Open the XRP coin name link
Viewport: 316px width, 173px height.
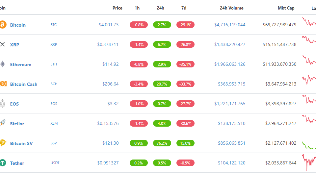coord(15,45)
